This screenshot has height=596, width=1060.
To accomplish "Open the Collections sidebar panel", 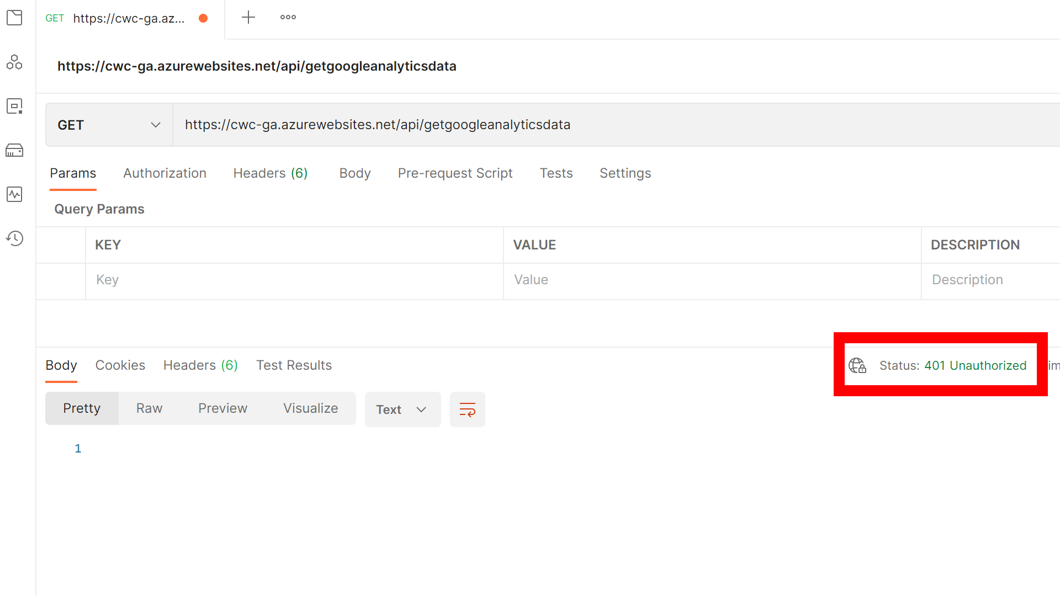I will [14, 18].
